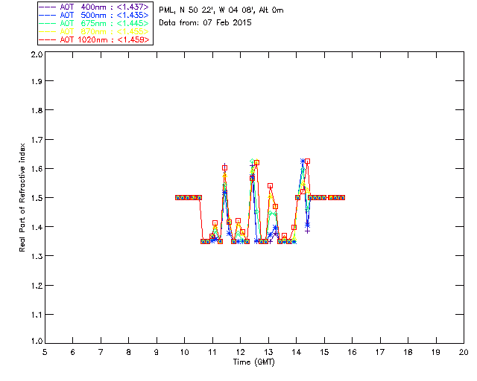Click the purple dashed line legend sample
477x381 pixels.
48,7
